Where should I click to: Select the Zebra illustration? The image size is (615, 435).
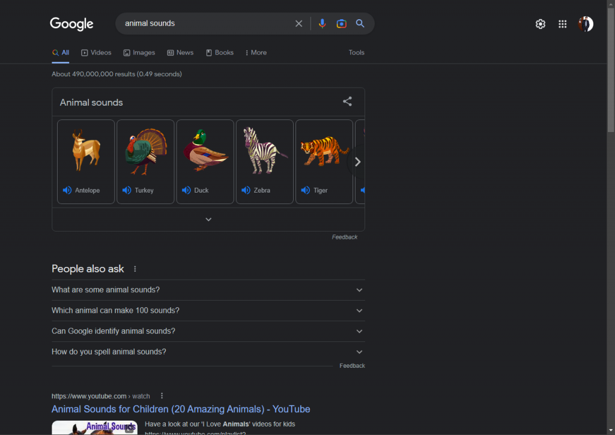pos(265,151)
